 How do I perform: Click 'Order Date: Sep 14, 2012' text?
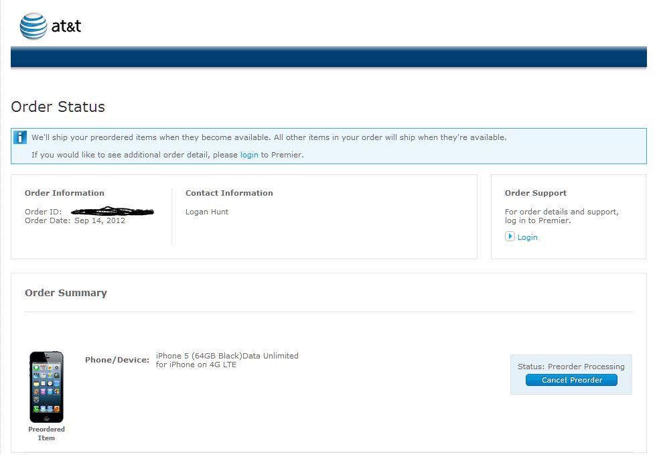[75, 220]
